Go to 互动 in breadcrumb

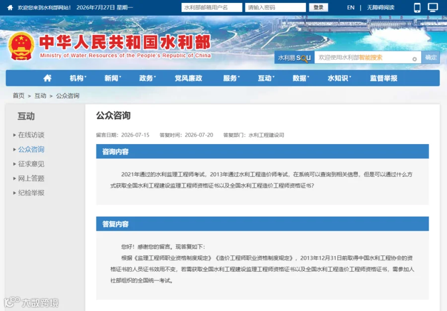(40, 96)
